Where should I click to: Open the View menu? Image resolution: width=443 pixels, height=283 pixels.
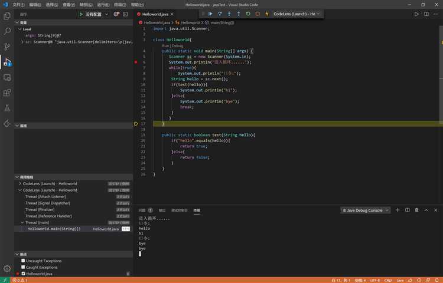[x=69, y=5]
